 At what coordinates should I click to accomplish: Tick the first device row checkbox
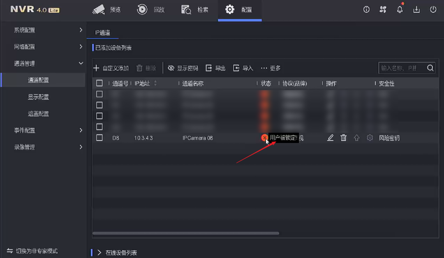point(99,94)
